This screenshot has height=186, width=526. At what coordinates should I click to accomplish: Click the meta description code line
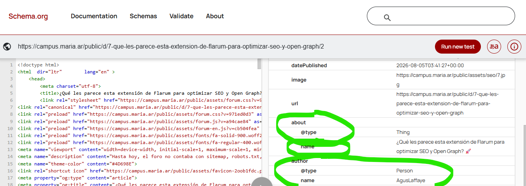coord(139,157)
